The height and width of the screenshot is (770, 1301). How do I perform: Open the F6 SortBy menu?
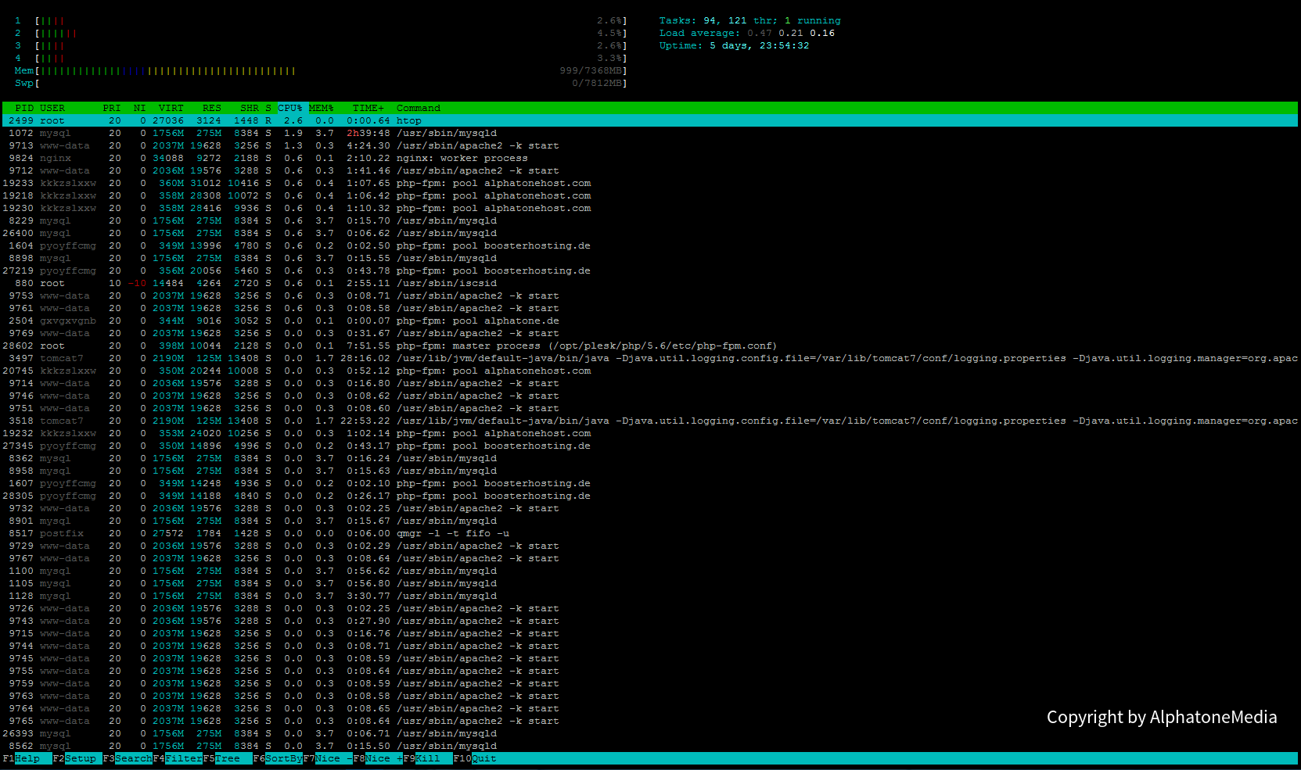tap(283, 758)
